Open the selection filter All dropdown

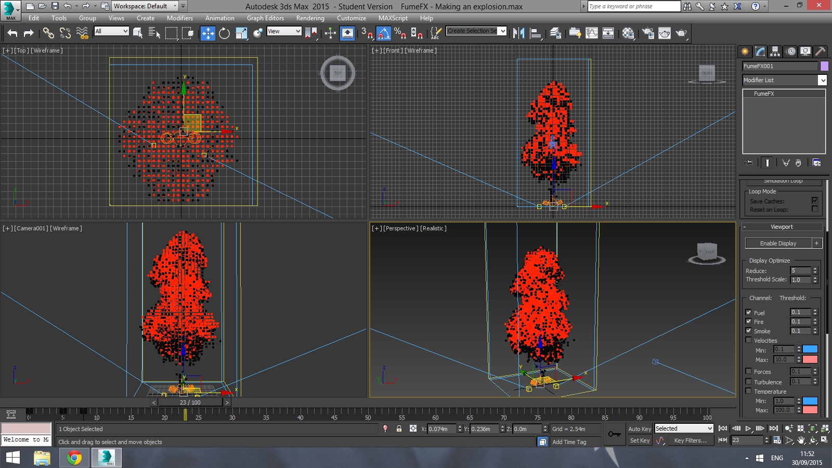pyautogui.click(x=111, y=31)
